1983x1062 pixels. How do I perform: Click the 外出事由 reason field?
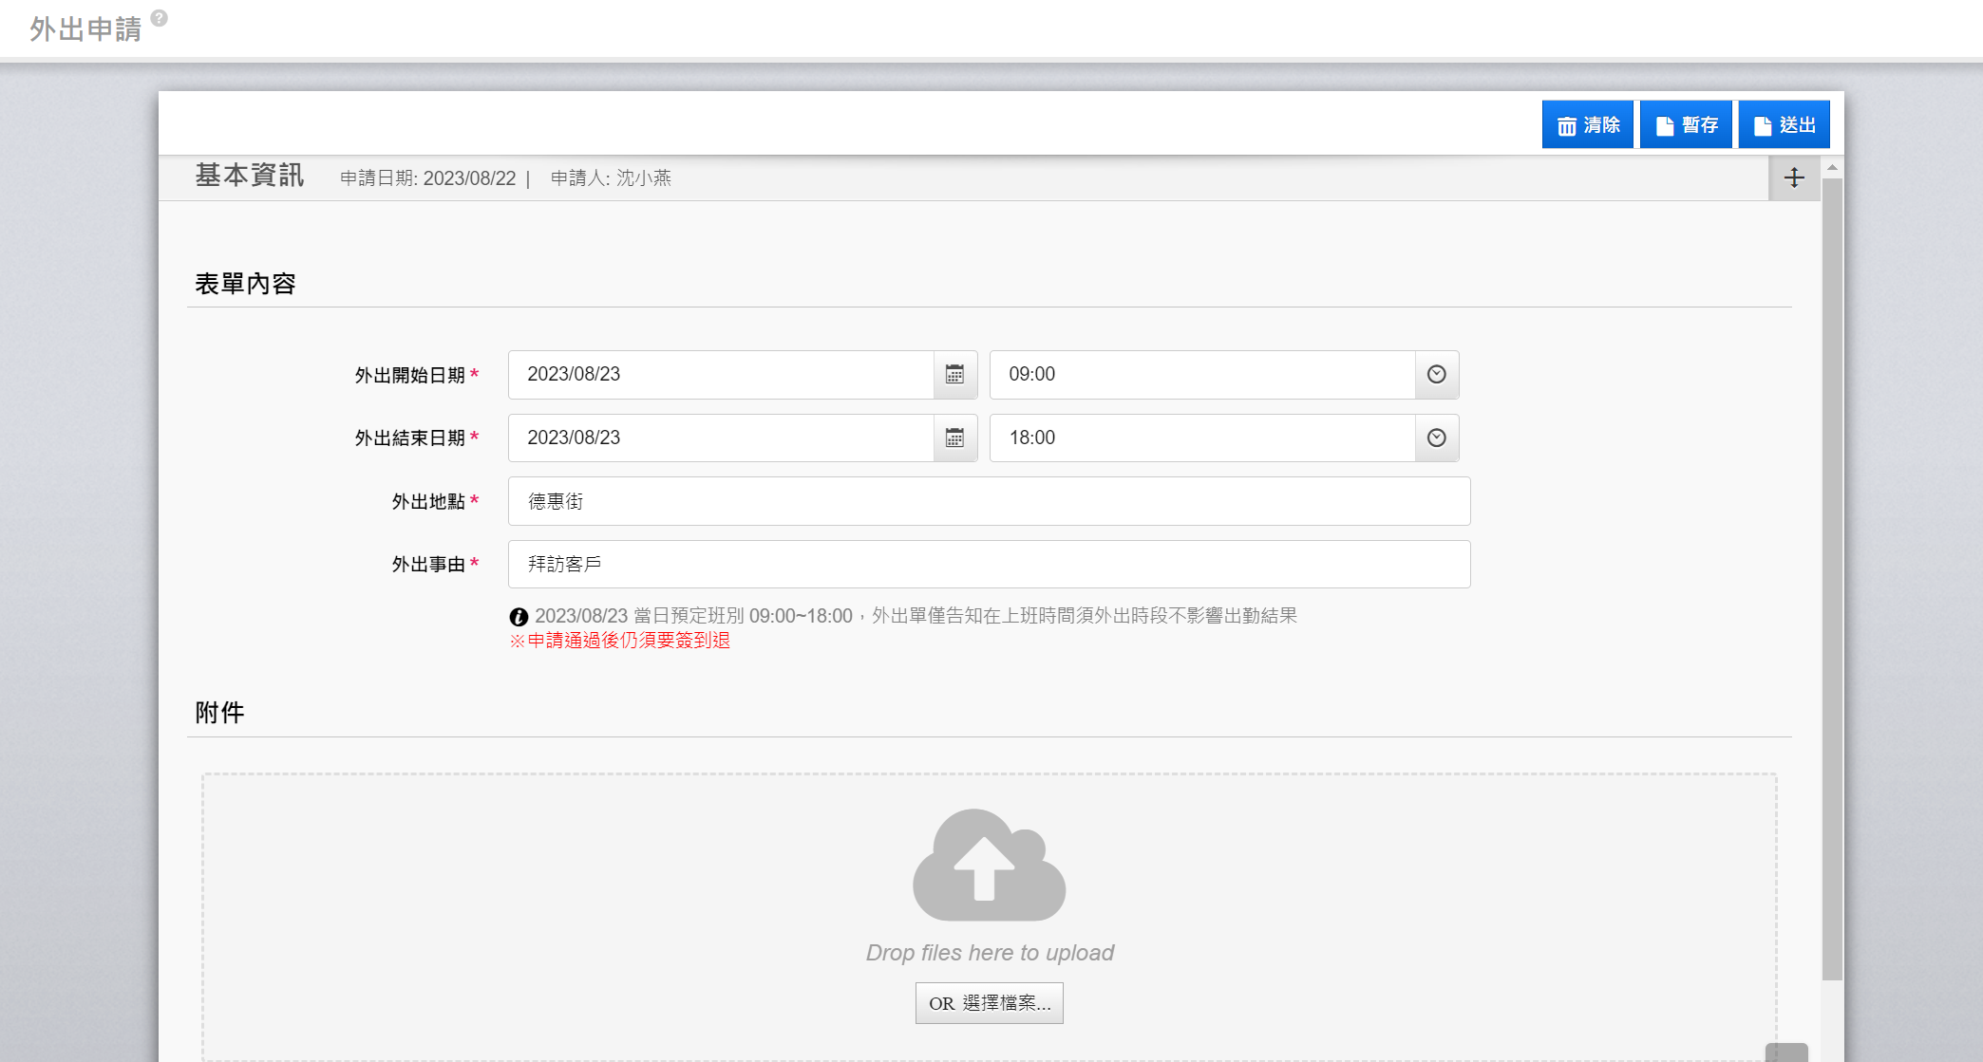tap(989, 565)
